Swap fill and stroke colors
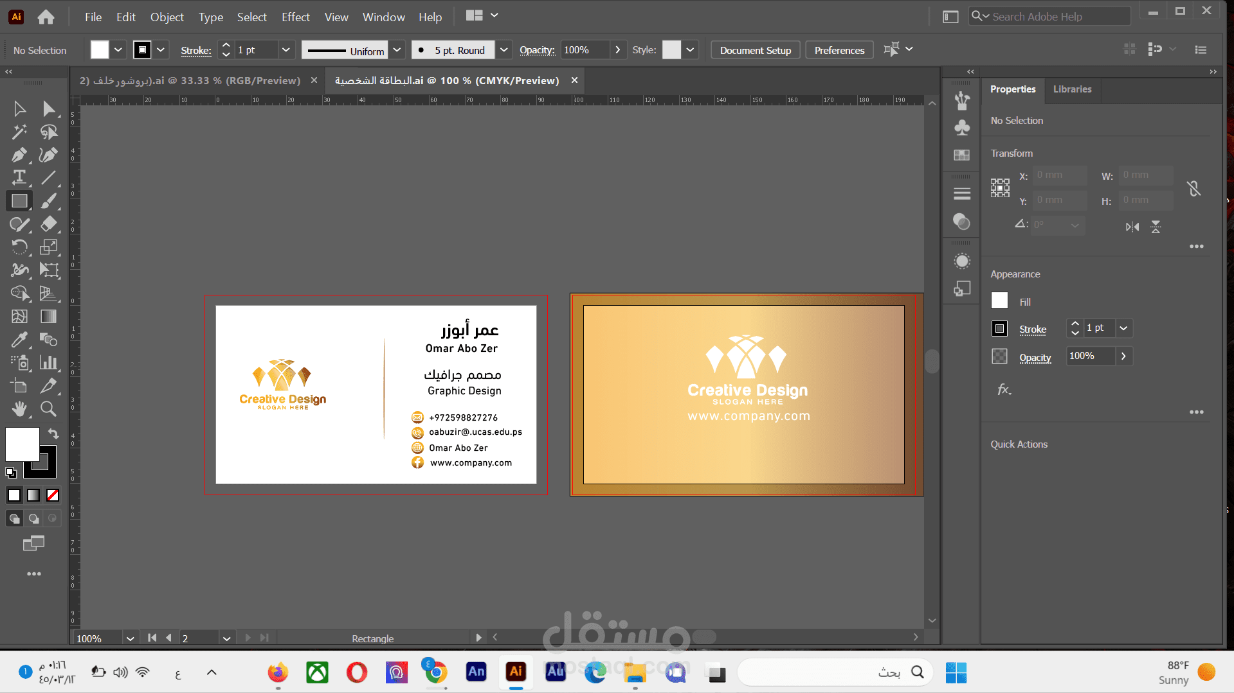1234x693 pixels. pyautogui.click(x=53, y=434)
